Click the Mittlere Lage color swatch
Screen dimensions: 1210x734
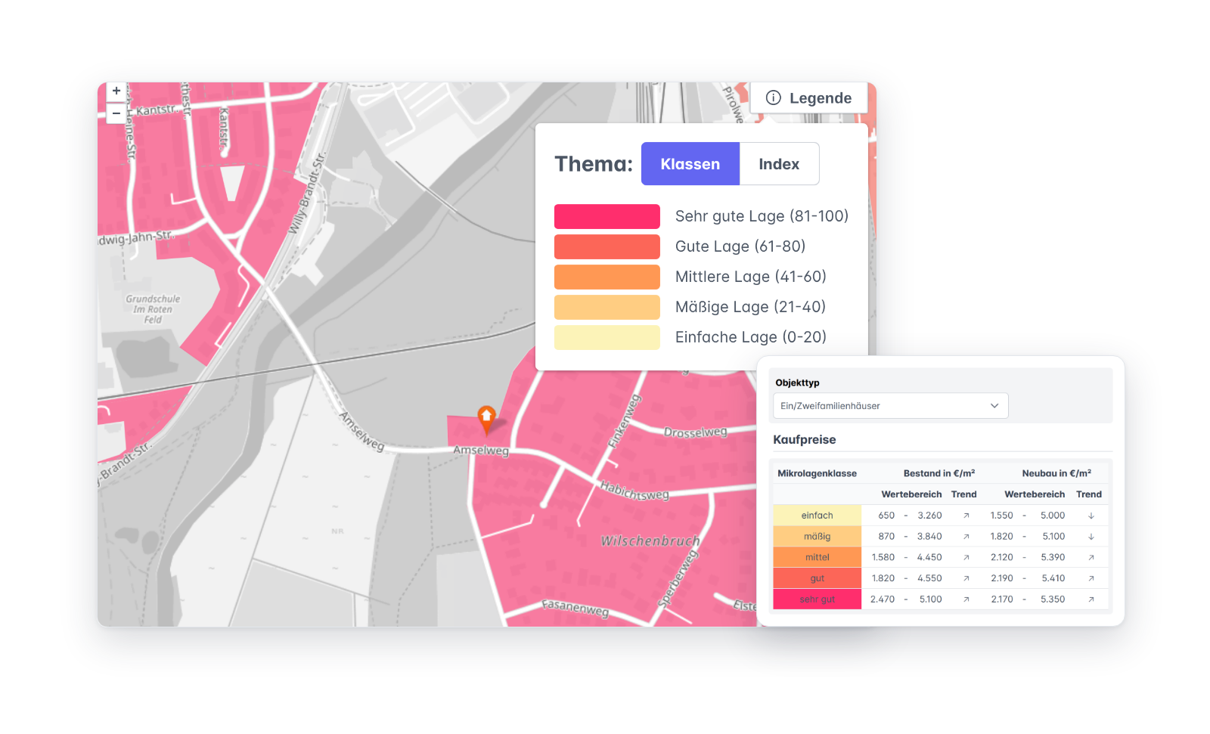click(607, 277)
